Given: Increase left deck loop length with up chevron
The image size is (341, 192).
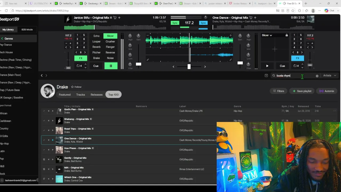Looking at the screenshot, I should click(x=86, y=64).
